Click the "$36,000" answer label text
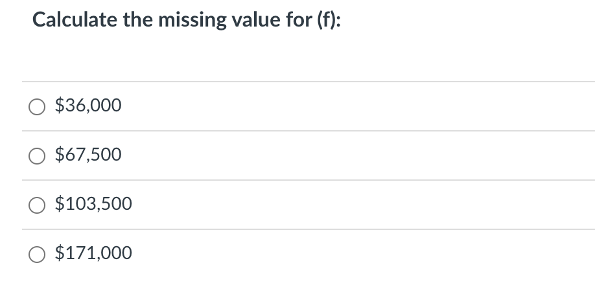This screenshot has width=595, height=285. (88, 106)
